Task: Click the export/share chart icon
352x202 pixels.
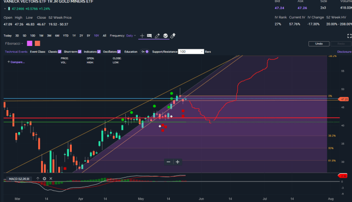Action: (173, 35)
